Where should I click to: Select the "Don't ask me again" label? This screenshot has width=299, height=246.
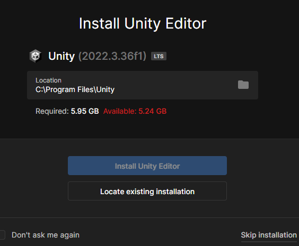pyautogui.click(x=46, y=235)
